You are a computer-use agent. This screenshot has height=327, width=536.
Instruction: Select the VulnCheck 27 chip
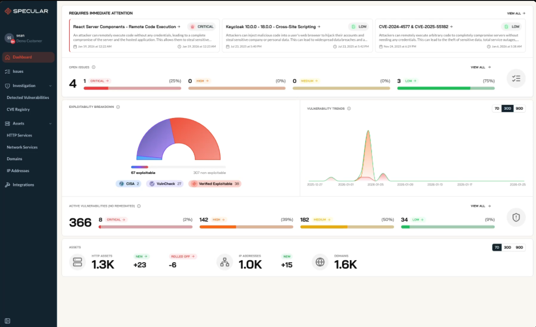(x=165, y=184)
